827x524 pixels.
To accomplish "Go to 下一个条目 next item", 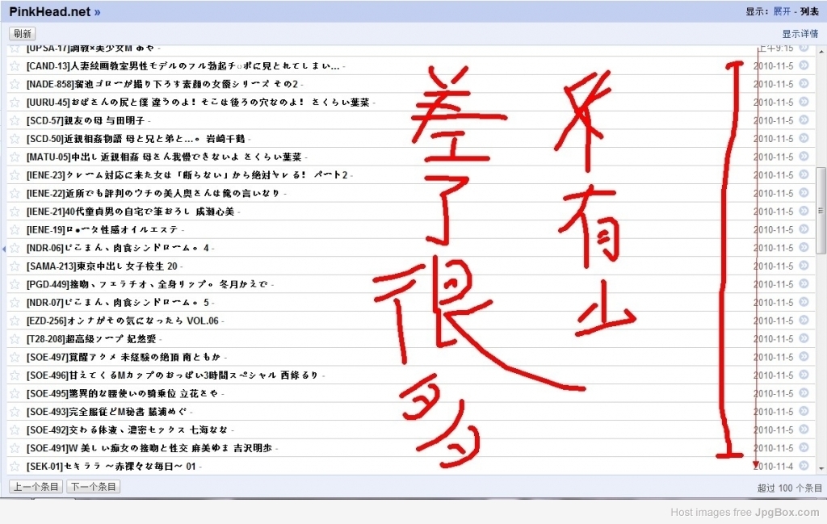I will [94, 487].
